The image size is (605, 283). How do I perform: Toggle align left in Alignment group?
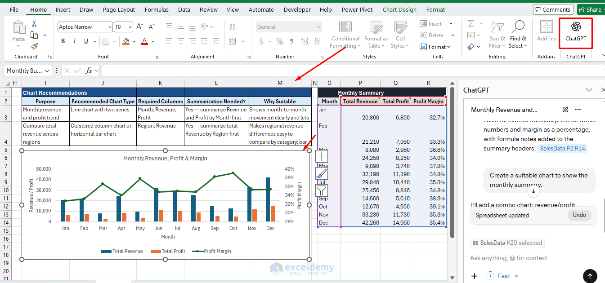click(x=169, y=41)
